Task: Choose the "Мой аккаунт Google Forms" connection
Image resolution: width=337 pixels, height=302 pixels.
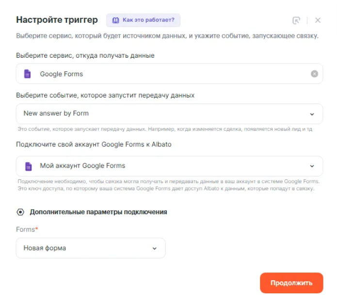Action: tap(165, 166)
